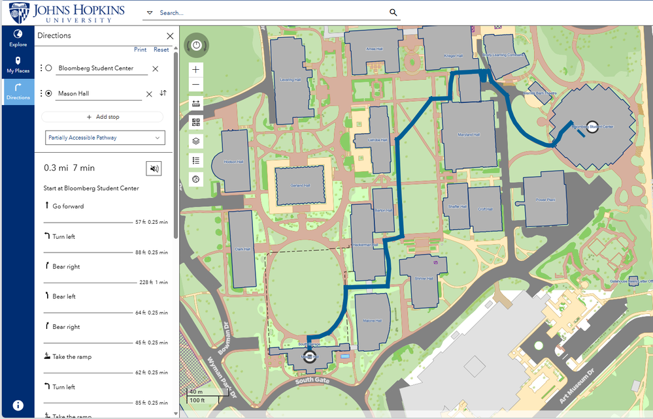Grab handle beside Bloomberg Student Center stop
This screenshot has height=419, width=653.
coord(41,68)
